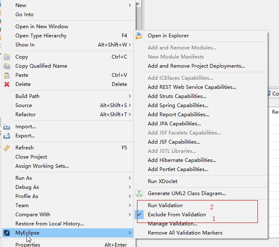
Task: Expand the Profile As submenu arrow
Action: pyautogui.click(x=130, y=196)
